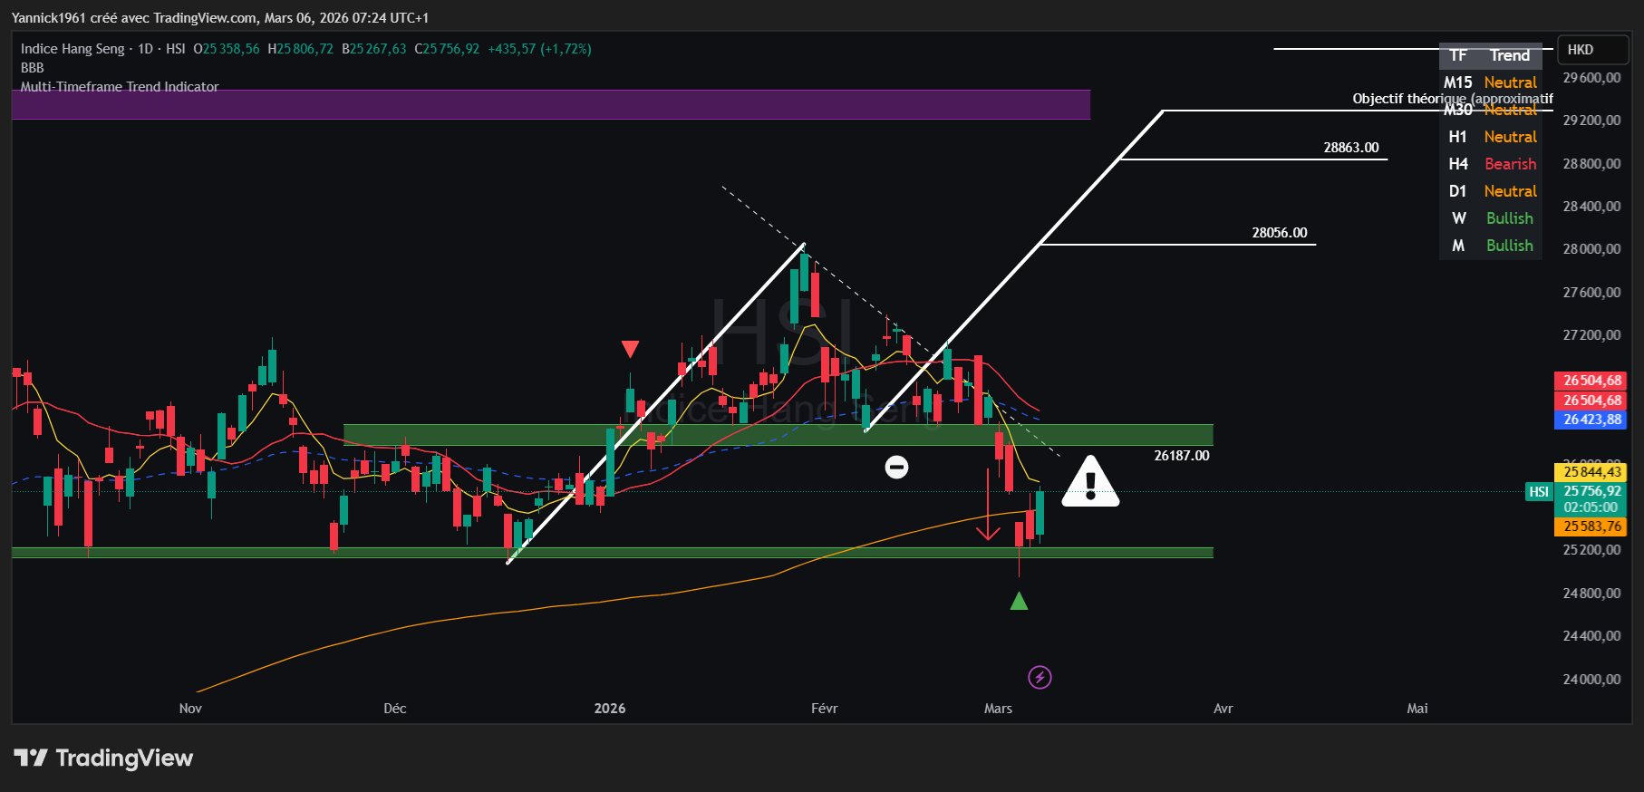Open the HKD currency selector

[x=1593, y=50]
